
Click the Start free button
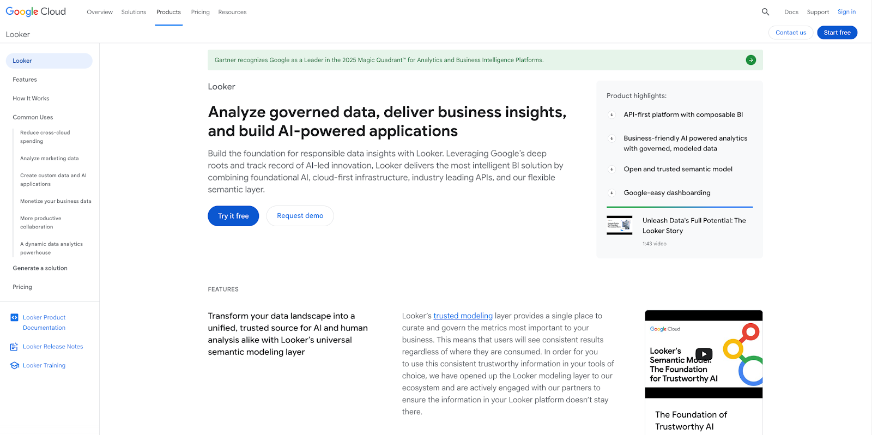(837, 33)
